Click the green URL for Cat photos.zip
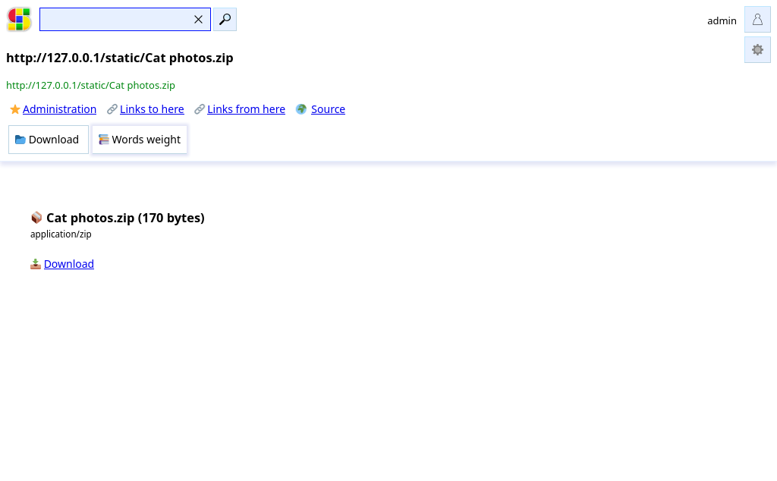 [x=91, y=85]
